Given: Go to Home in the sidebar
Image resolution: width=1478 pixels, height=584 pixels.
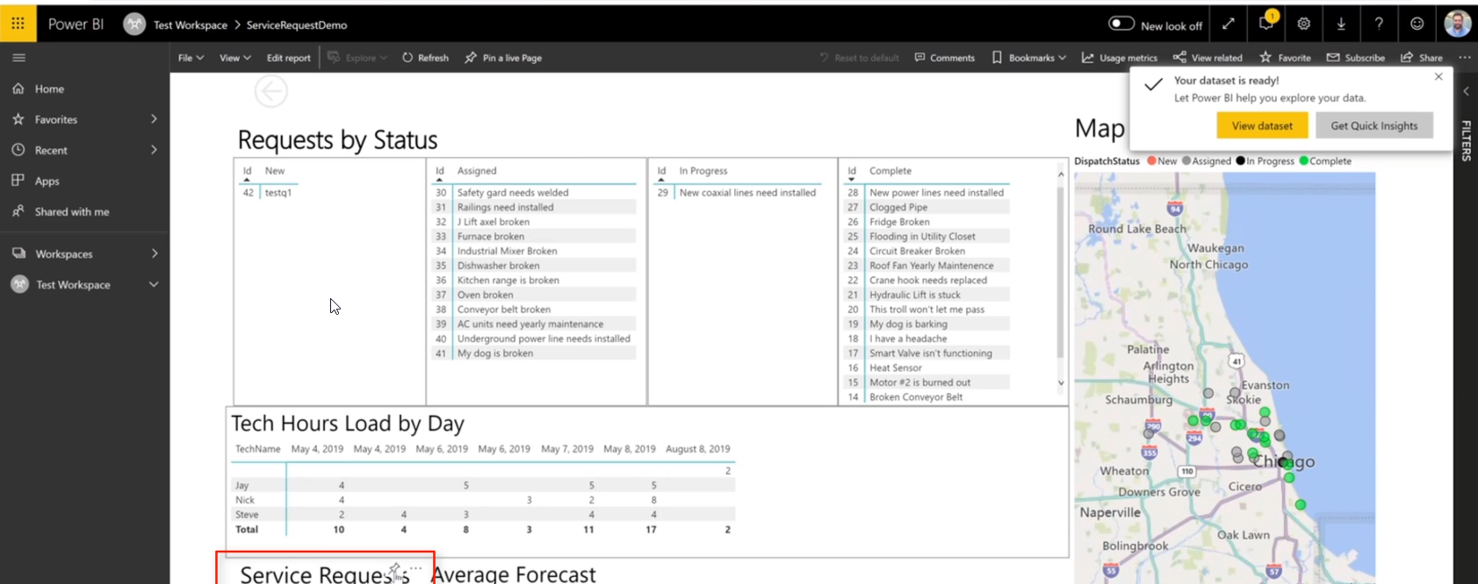Looking at the screenshot, I should [49, 89].
